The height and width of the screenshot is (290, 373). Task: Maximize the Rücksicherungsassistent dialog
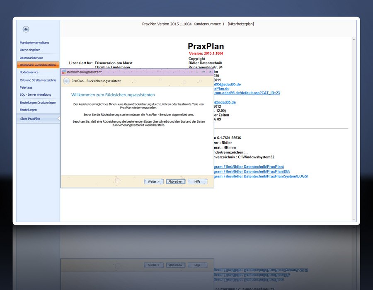click(203, 72)
